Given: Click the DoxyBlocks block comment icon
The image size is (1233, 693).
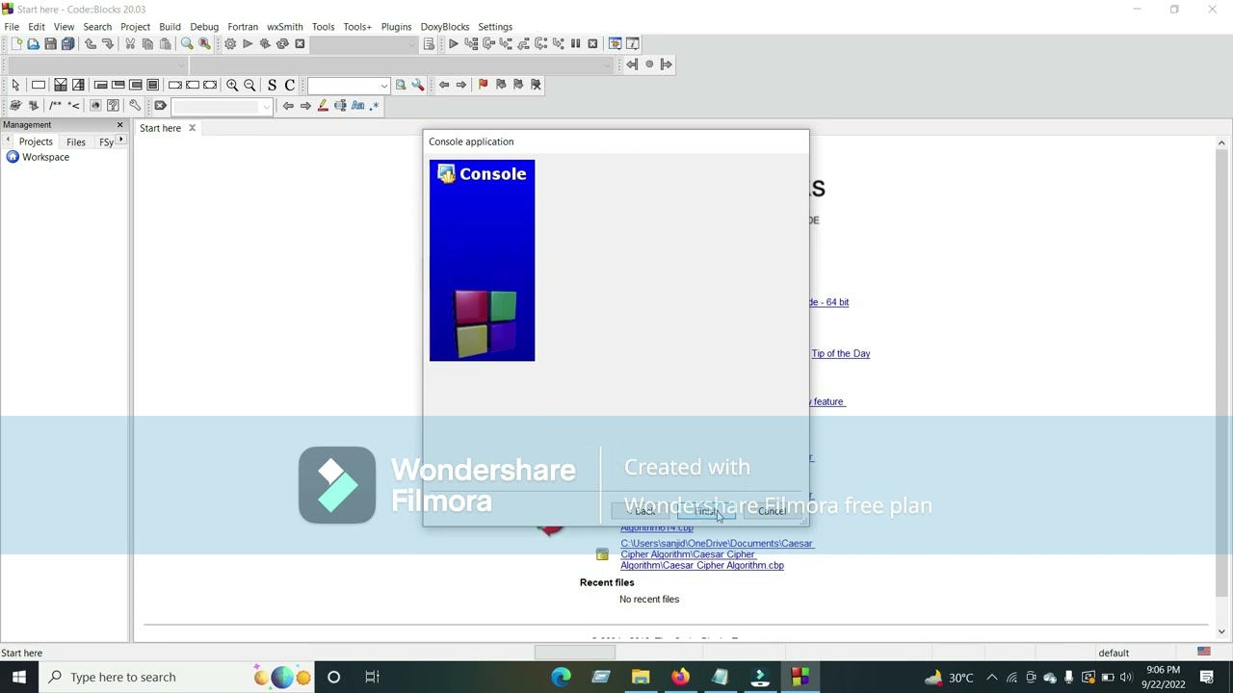Looking at the screenshot, I should 55,106.
